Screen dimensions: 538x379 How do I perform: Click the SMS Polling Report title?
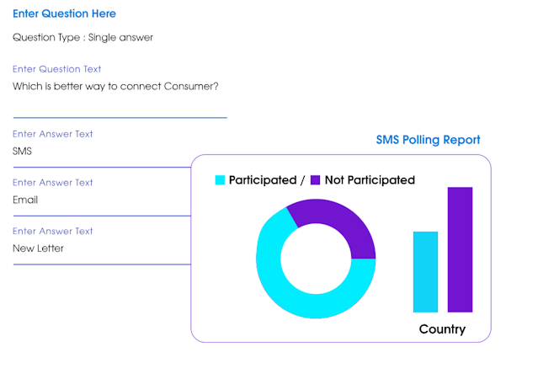[x=428, y=140]
